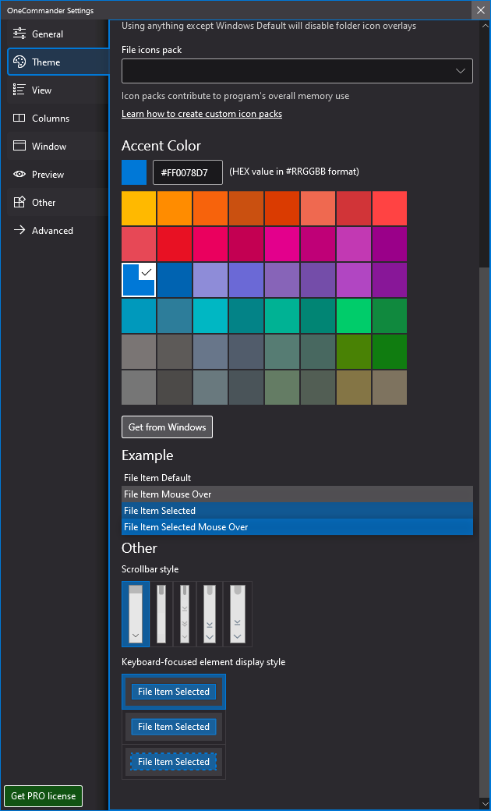Click the accent color HEX value field
This screenshot has width=491, height=811.
point(188,172)
